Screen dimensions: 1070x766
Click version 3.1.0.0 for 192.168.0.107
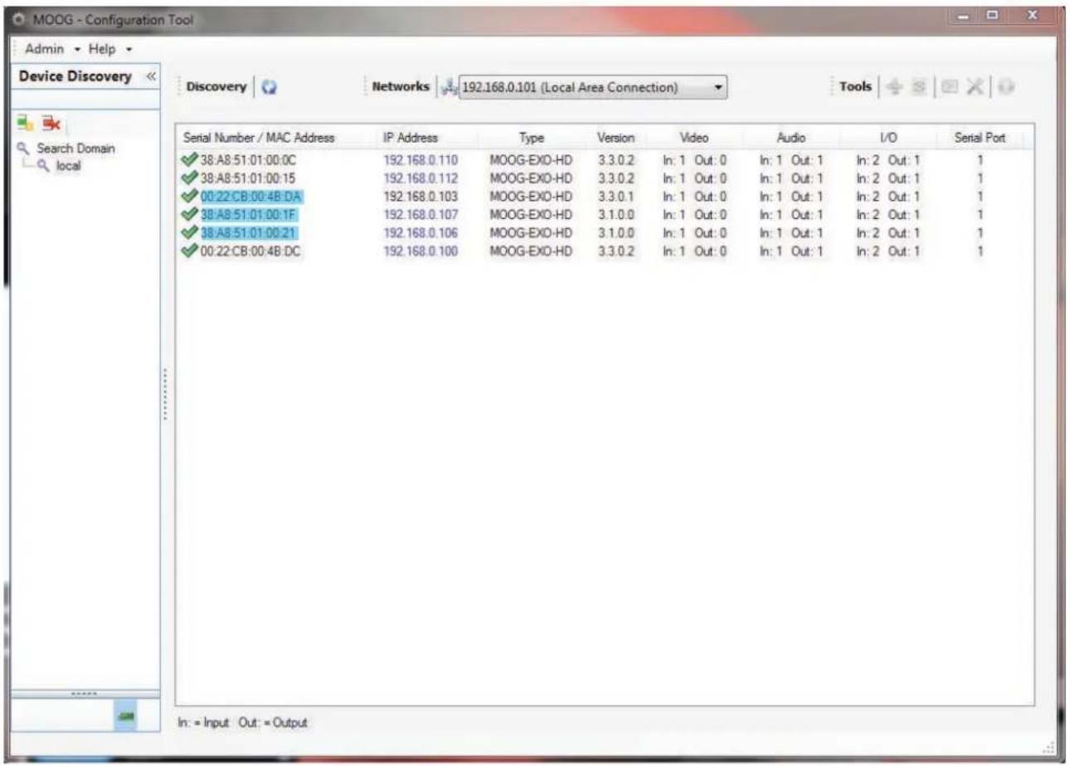(x=616, y=214)
